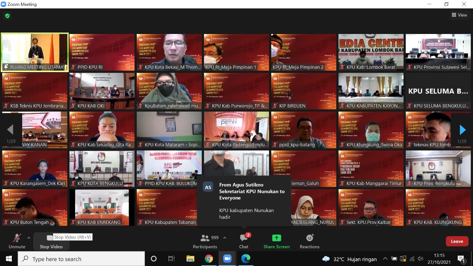Open Windows Task View

pyautogui.click(x=171, y=259)
